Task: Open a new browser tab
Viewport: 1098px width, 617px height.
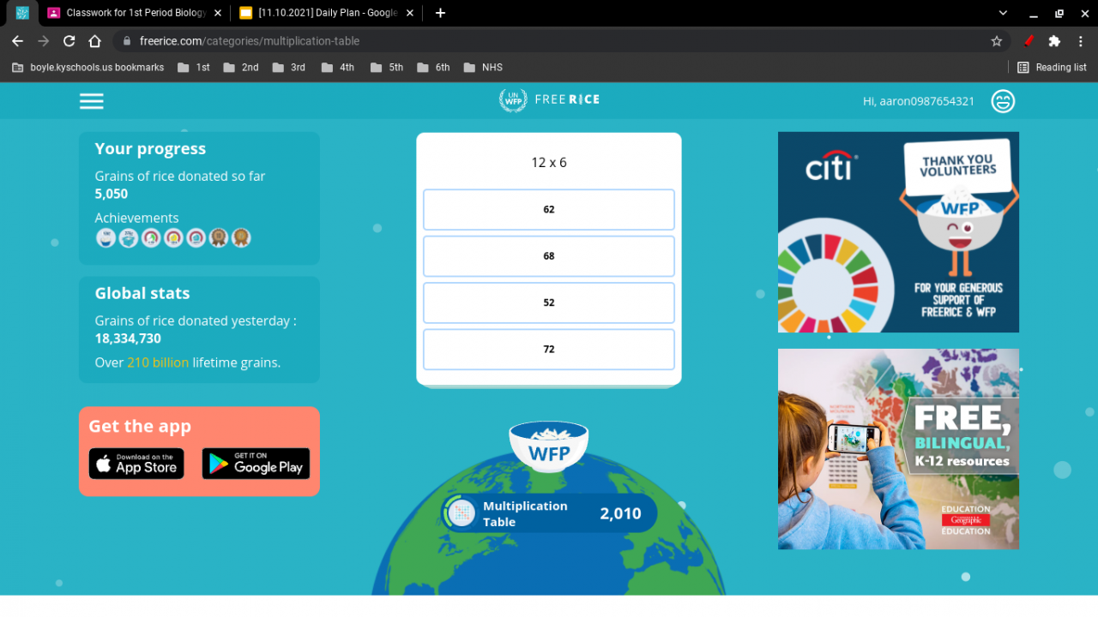Action: tap(440, 13)
